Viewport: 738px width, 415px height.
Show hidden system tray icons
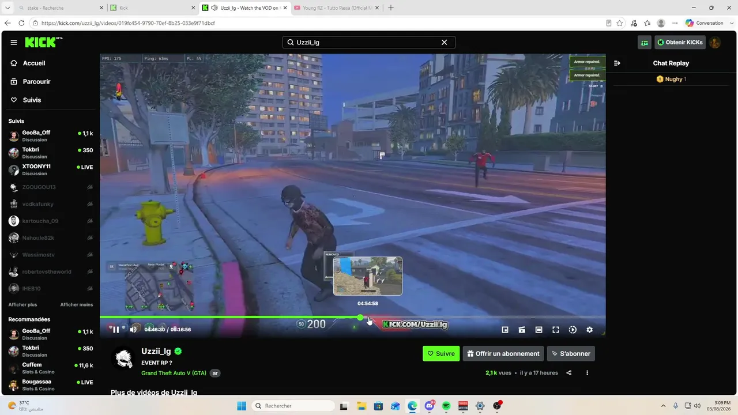click(663, 406)
